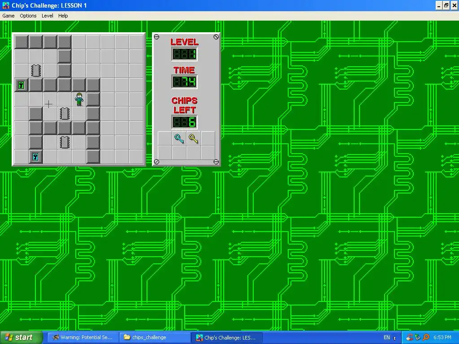
Task: Click the Chip character sprite
Action: [79, 99]
